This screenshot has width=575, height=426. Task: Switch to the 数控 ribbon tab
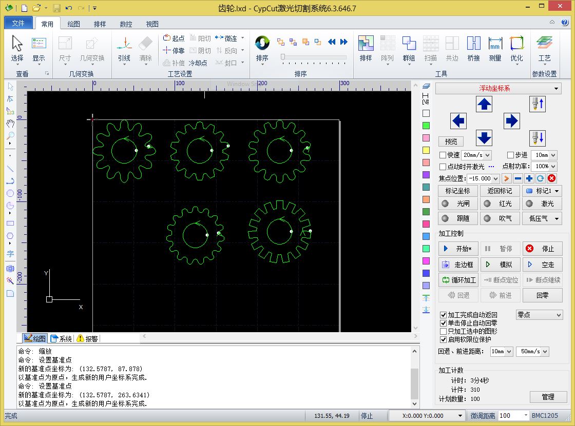pos(126,24)
